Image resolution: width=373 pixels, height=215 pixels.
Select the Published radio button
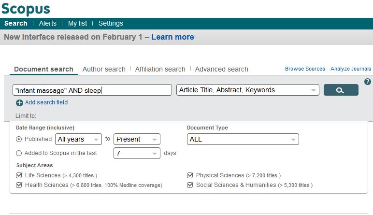(x=19, y=139)
